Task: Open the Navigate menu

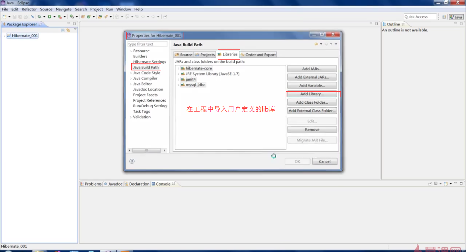Action: pyautogui.click(x=64, y=9)
